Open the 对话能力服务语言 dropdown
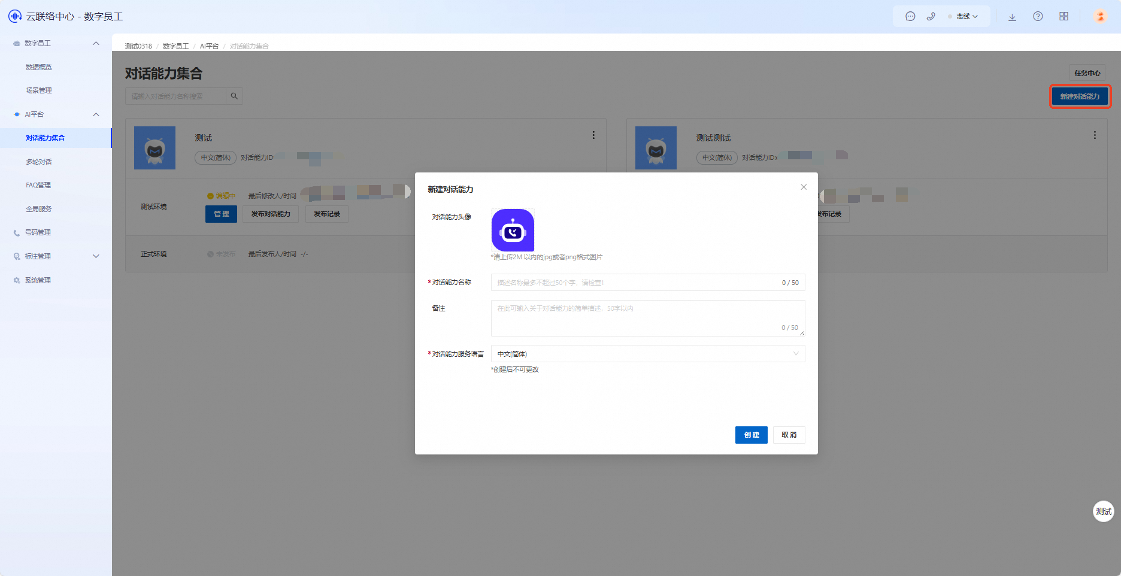Viewport: 1121px width, 576px height. coord(648,354)
